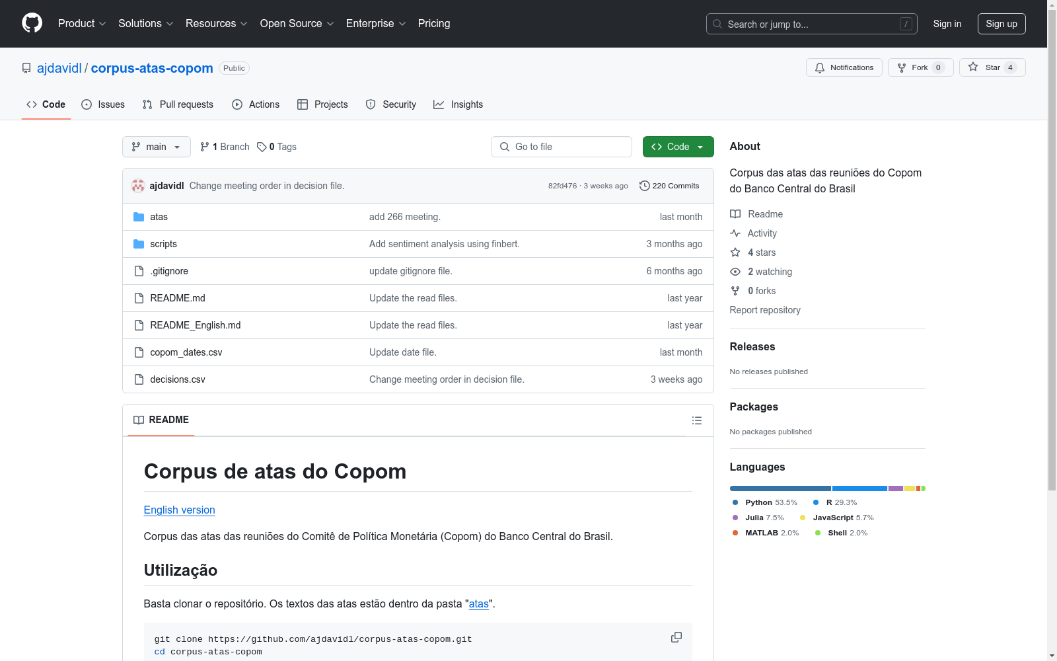The image size is (1057, 661).
Task: Click the bell icon on Notifications
Action: [x=820, y=67]
